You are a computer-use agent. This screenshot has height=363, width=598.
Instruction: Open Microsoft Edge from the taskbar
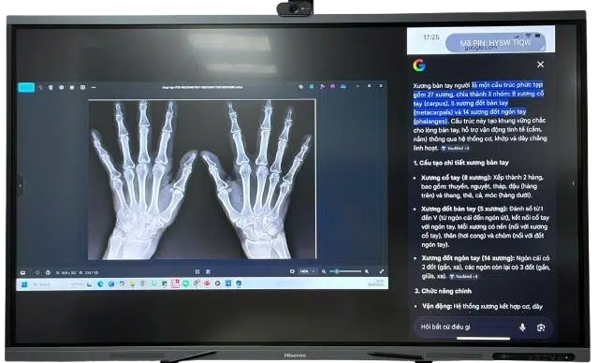click(x=101, y=283)
